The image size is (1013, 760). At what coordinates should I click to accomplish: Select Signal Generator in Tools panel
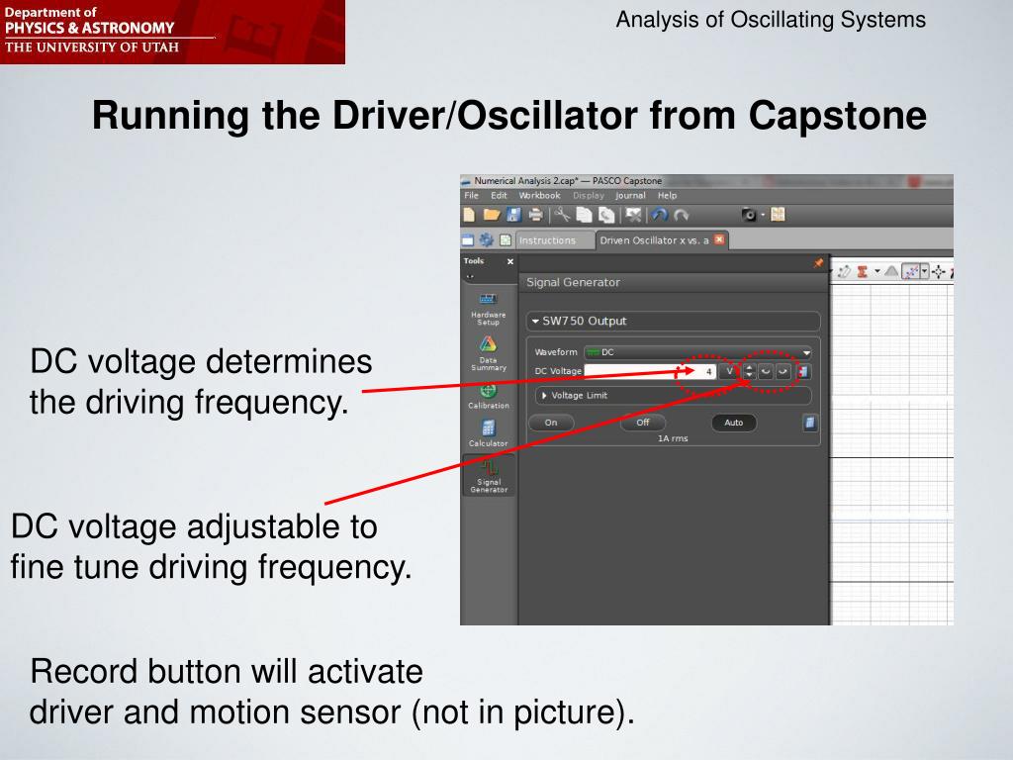(x=489, y=476)
